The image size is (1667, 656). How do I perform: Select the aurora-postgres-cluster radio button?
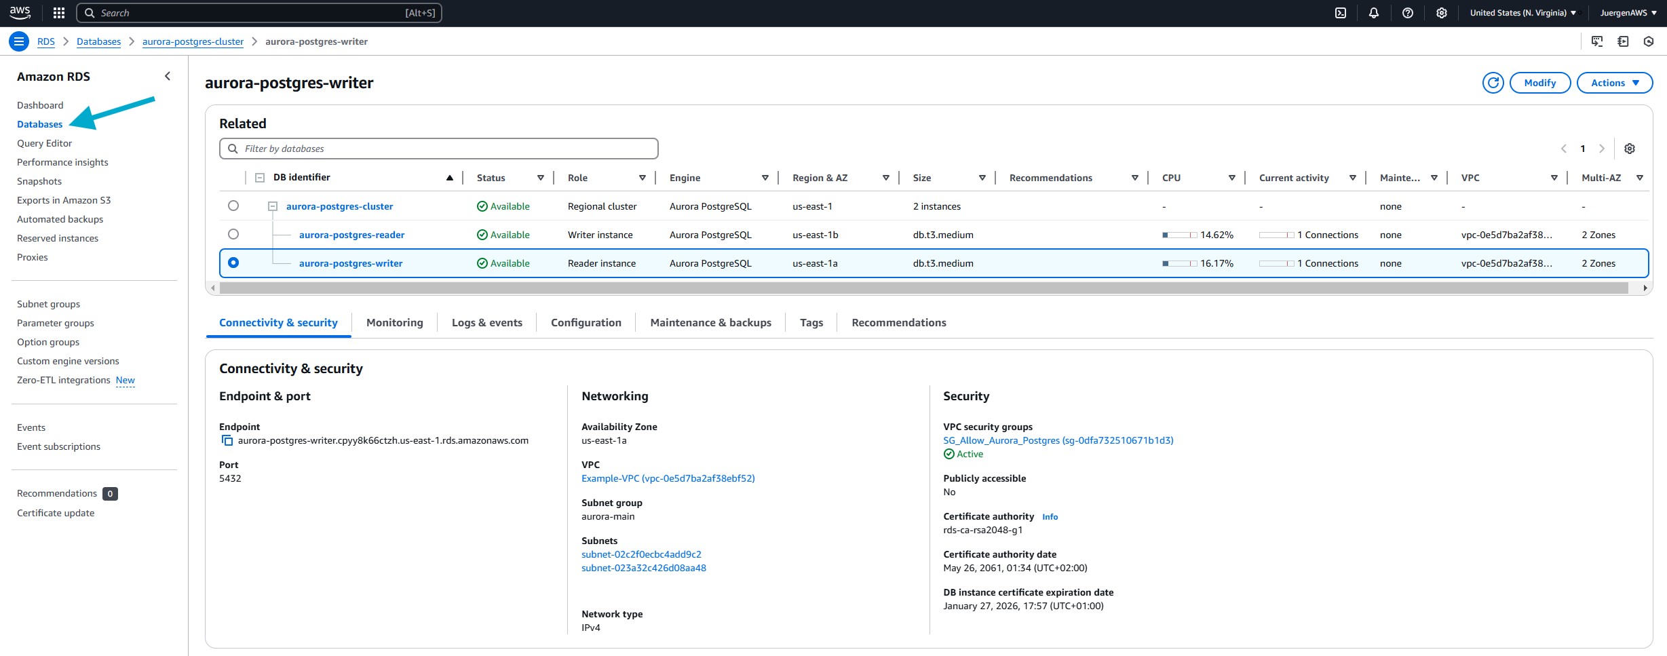[233, 206]
